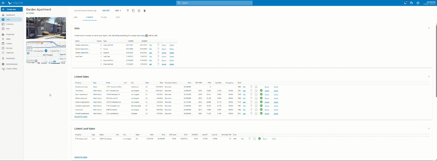The image size is (437, 161).
Task: Click the Create new button
Action: pyautogui.click(x=12, y=9)
